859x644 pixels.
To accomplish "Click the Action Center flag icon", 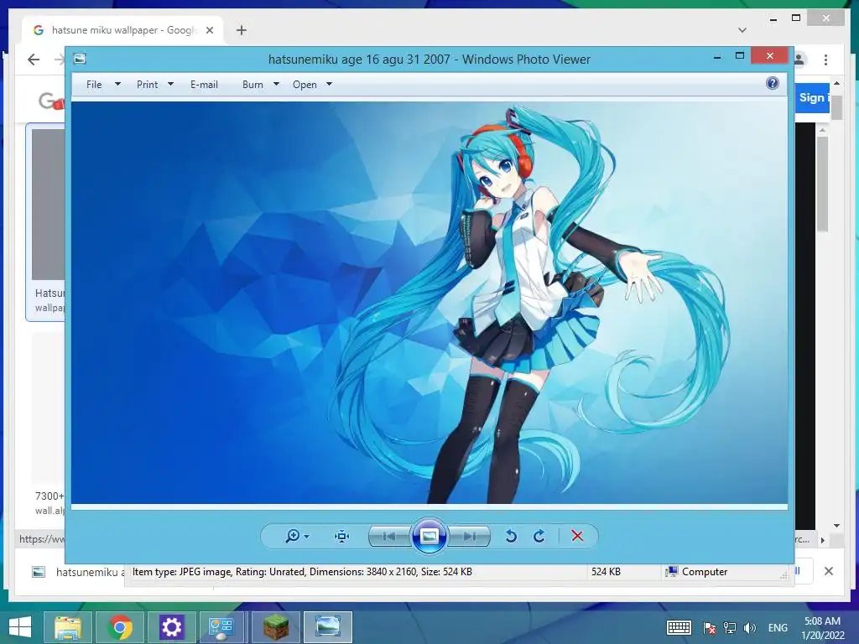I will tap(709, 627).
